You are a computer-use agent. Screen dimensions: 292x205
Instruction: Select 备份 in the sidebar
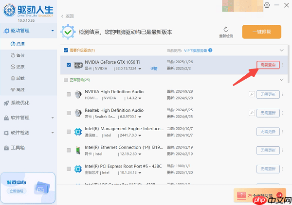pos(29,55)
